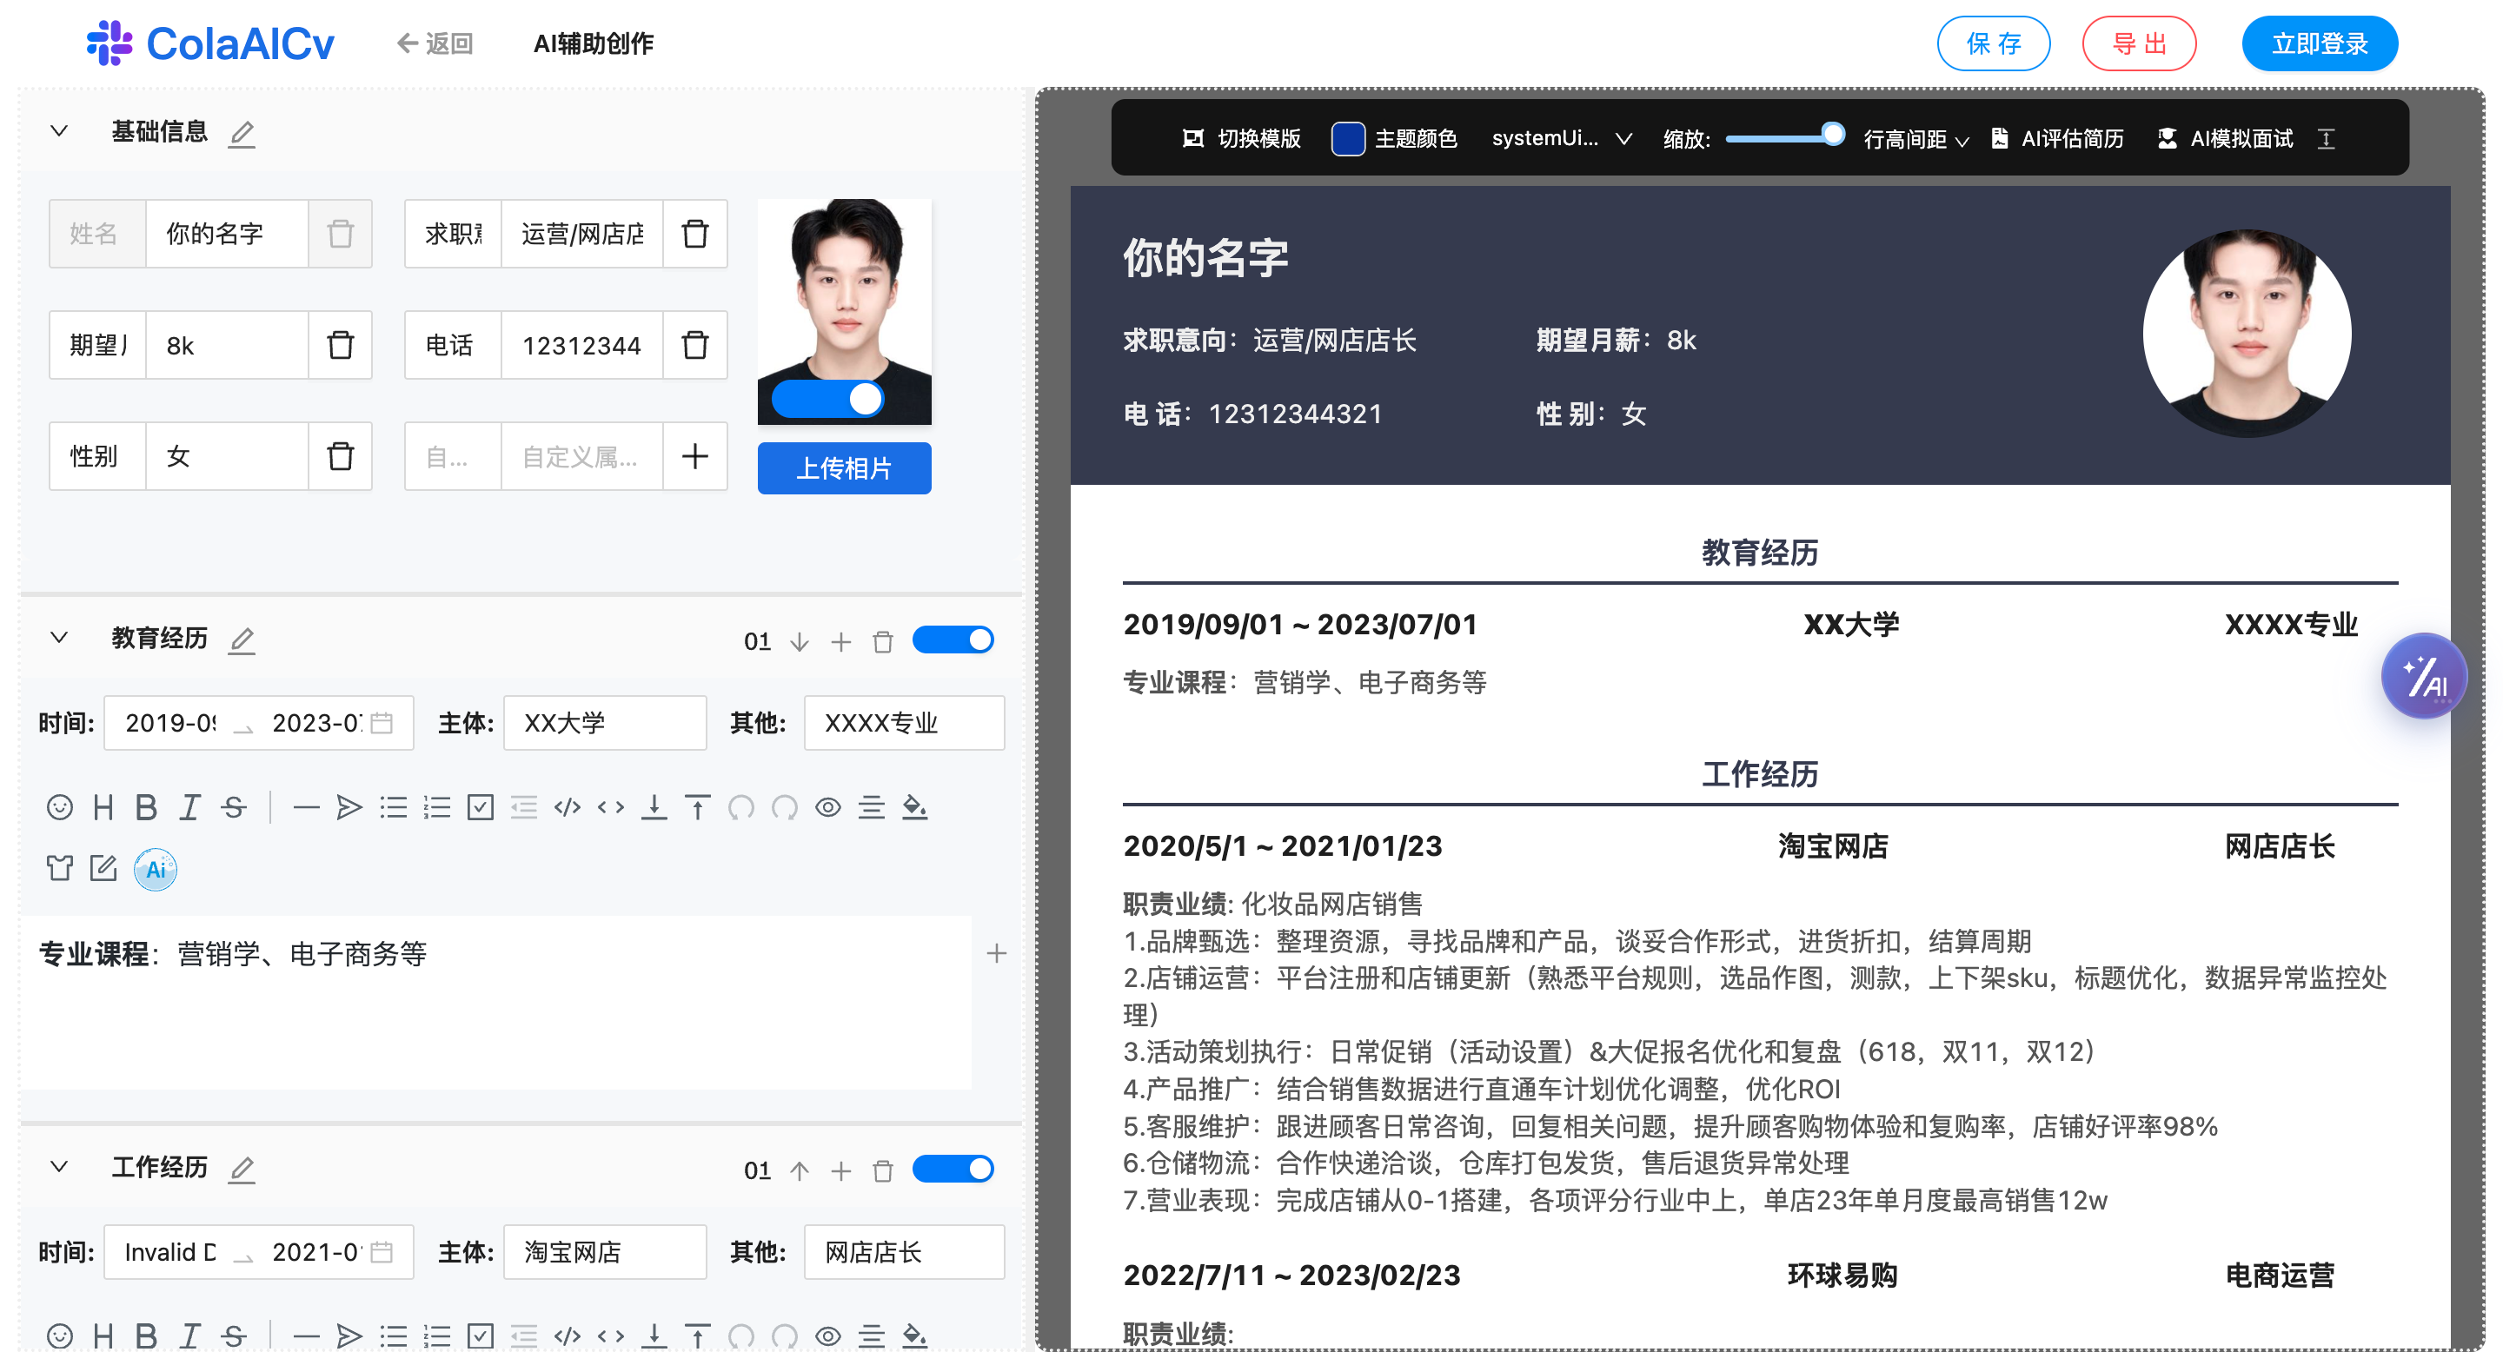Click the AI assistant icon in education toolbar

point(156,869)
